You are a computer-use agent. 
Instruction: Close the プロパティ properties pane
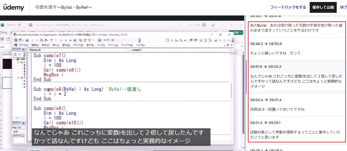pyautogui.click(x=23, y=123)
